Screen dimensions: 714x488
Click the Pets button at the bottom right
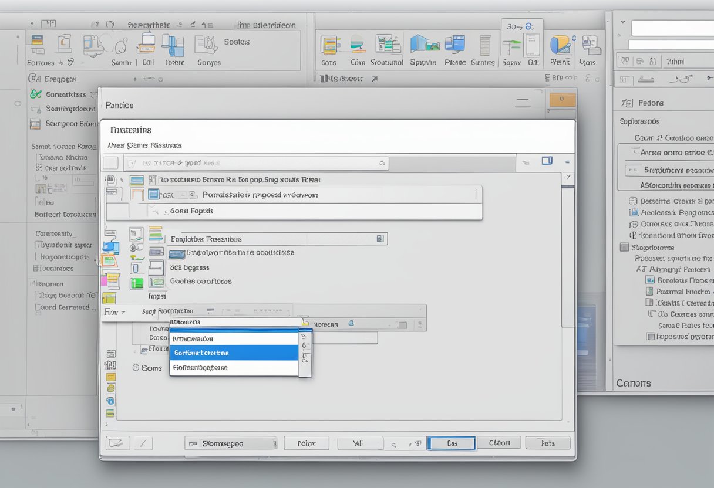coord(547,443)
